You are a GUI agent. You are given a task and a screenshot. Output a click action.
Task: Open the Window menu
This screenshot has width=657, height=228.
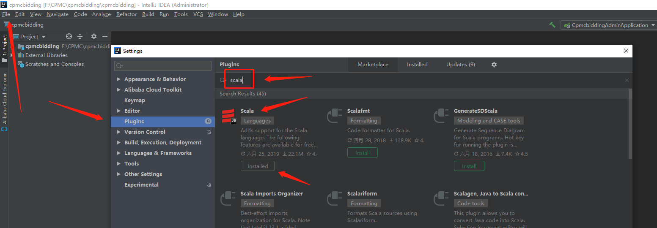tap(218, 14)
